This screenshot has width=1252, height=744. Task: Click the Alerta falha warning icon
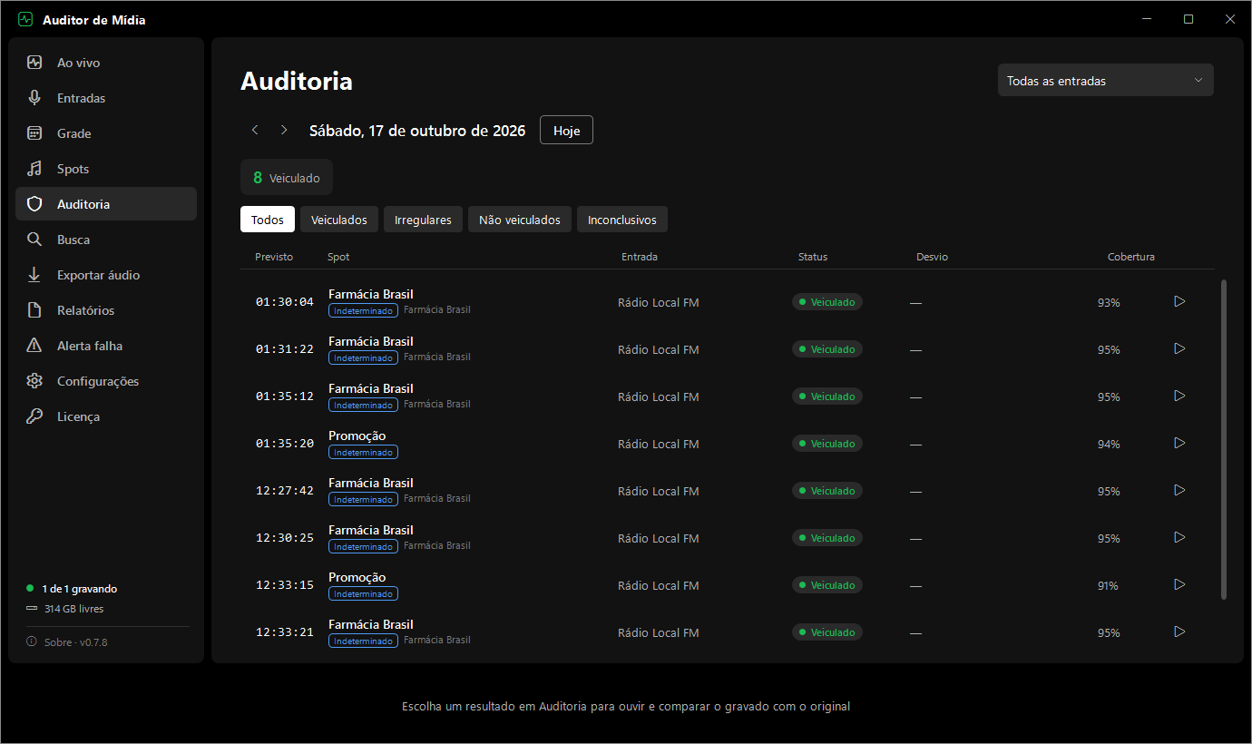pos(34,346)
